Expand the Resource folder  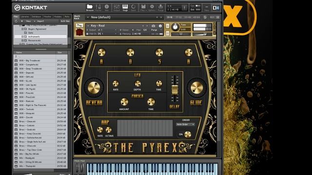pos(22,40)
